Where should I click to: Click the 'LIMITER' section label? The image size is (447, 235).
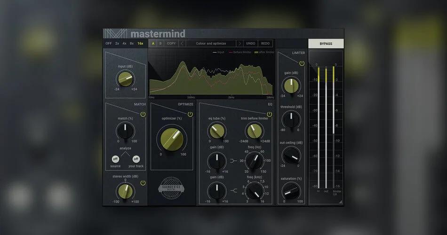298,53
